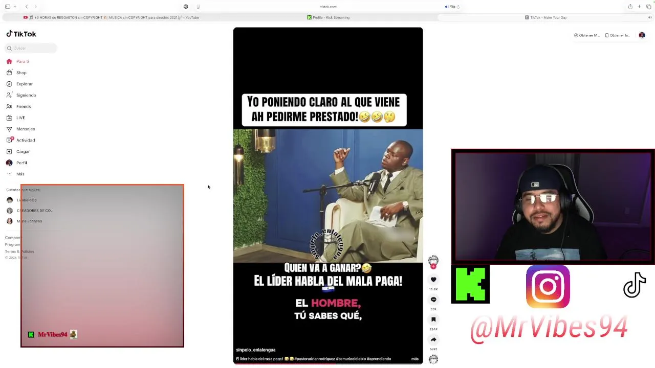Open the Para ti feed

point(18,61)
